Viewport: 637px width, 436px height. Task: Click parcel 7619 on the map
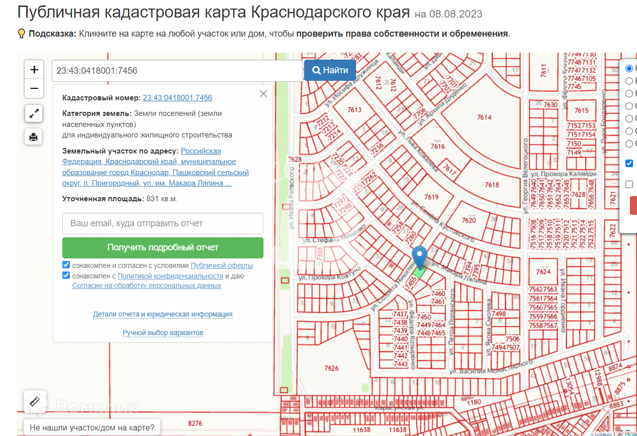431,197
